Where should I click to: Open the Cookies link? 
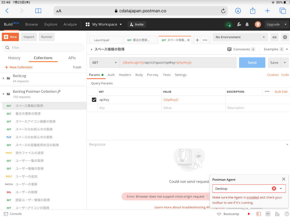(x=273, y=75)
